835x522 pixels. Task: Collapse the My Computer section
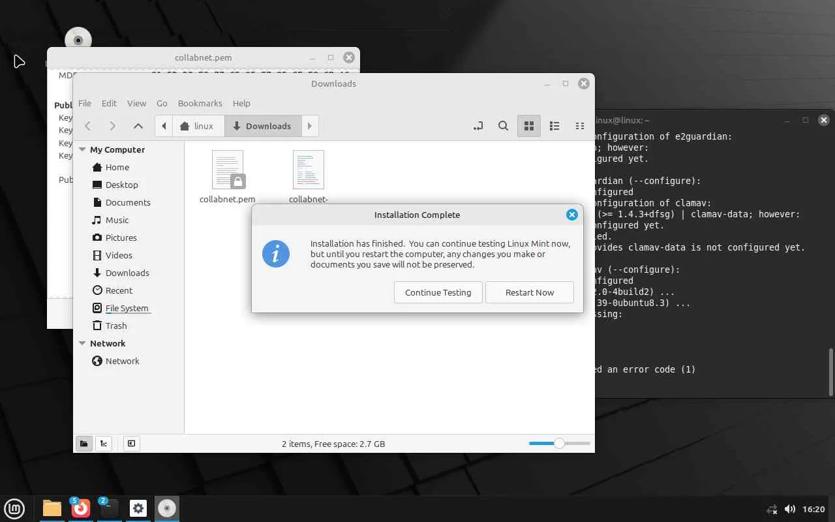pos(83,149)
